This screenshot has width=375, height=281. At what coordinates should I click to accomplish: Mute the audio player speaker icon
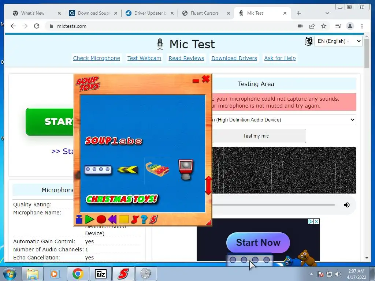click(x=346, y=205)
